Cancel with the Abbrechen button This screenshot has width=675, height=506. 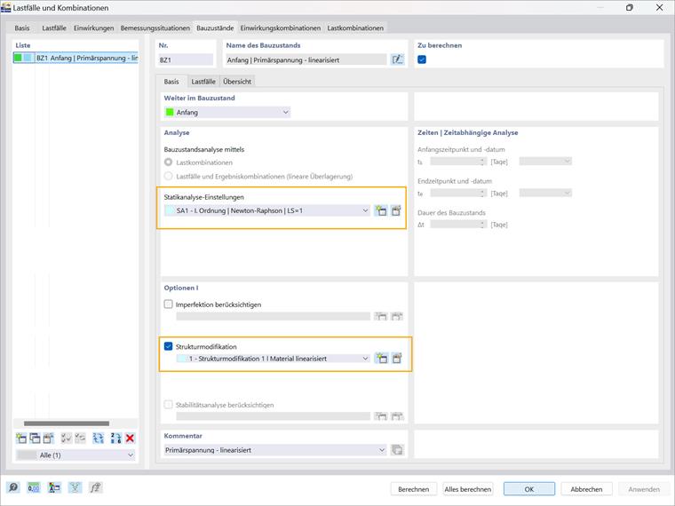point(586,489)
